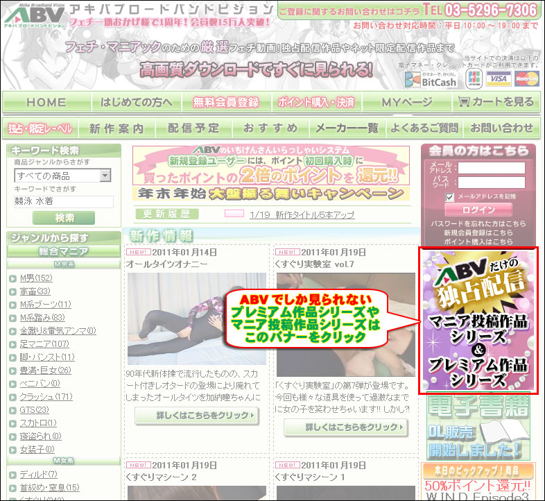Click NEW badge next to くすぐり実験室 vol.7
Viewport: 545px width, 501px height.
click(288, 252)
